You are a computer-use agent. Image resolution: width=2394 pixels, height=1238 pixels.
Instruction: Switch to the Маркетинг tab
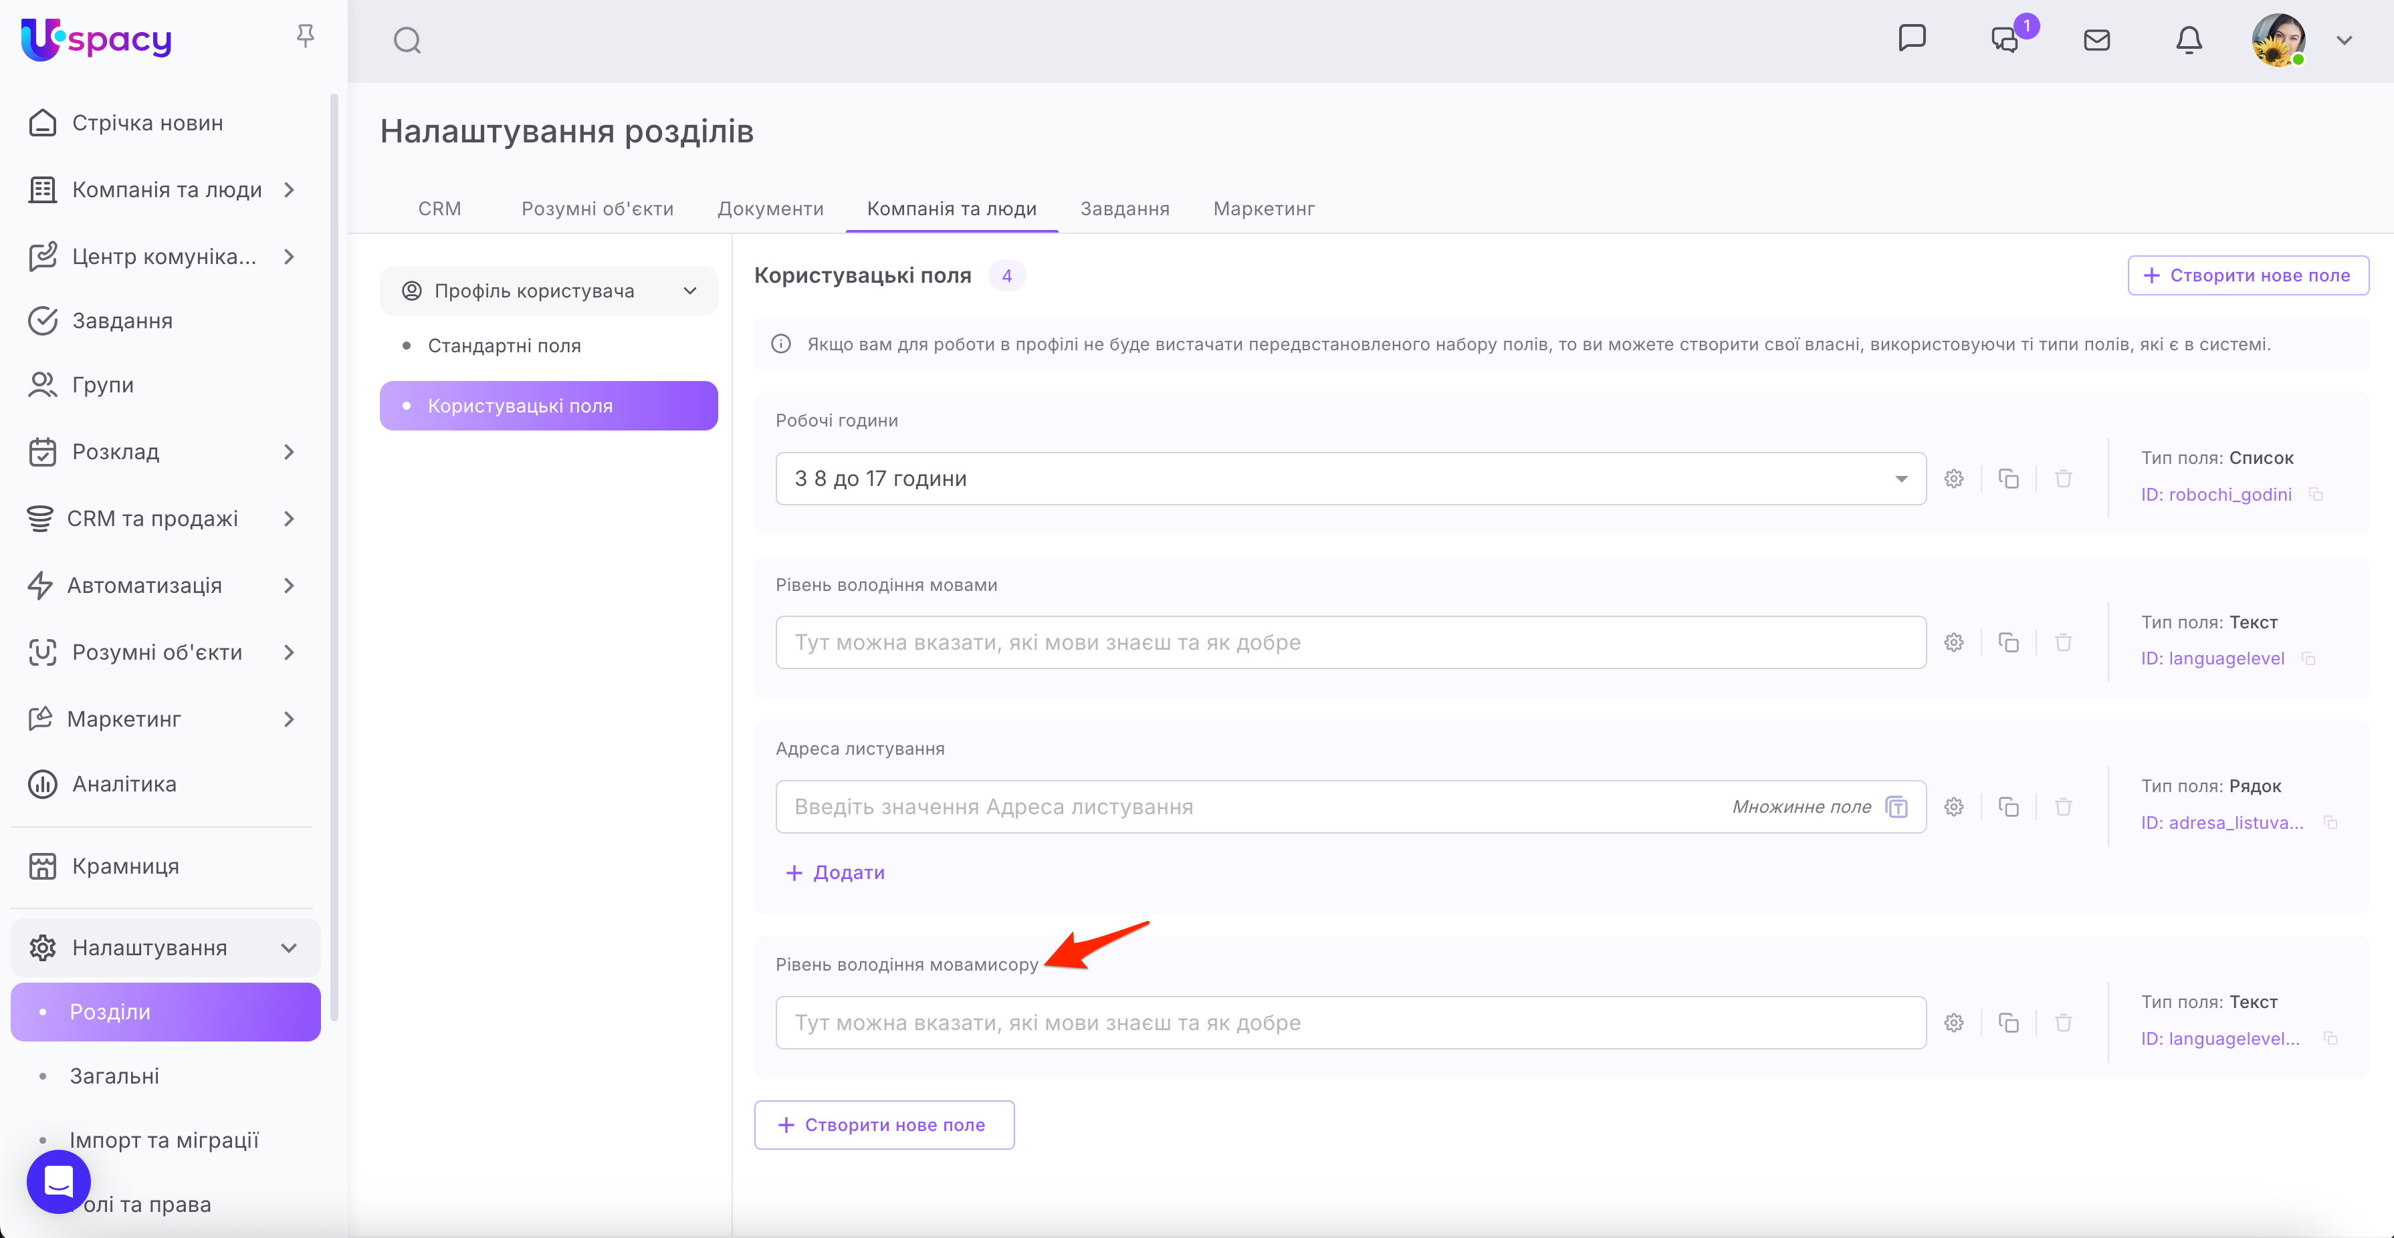coord(1263,209)
